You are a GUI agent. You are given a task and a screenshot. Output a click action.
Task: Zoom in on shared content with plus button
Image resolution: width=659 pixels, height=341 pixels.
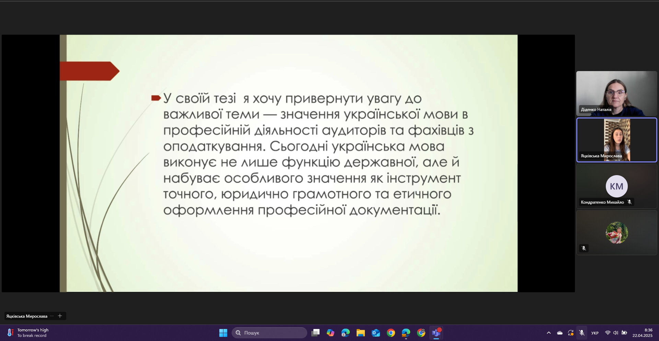60,316
